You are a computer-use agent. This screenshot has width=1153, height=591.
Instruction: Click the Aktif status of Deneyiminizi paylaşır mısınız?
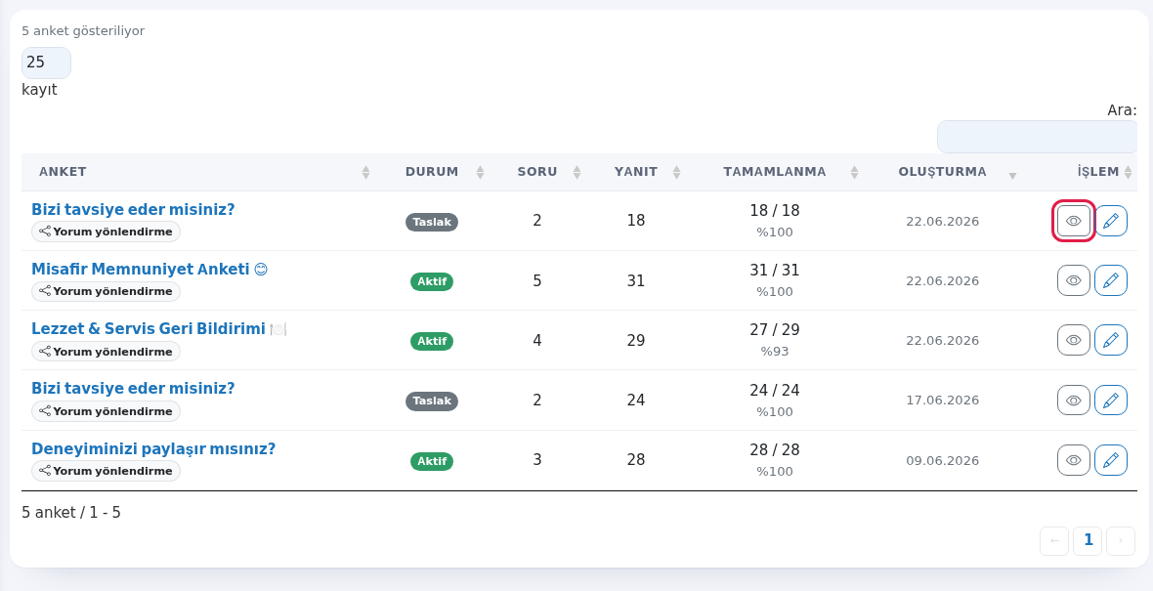[432, 461]
